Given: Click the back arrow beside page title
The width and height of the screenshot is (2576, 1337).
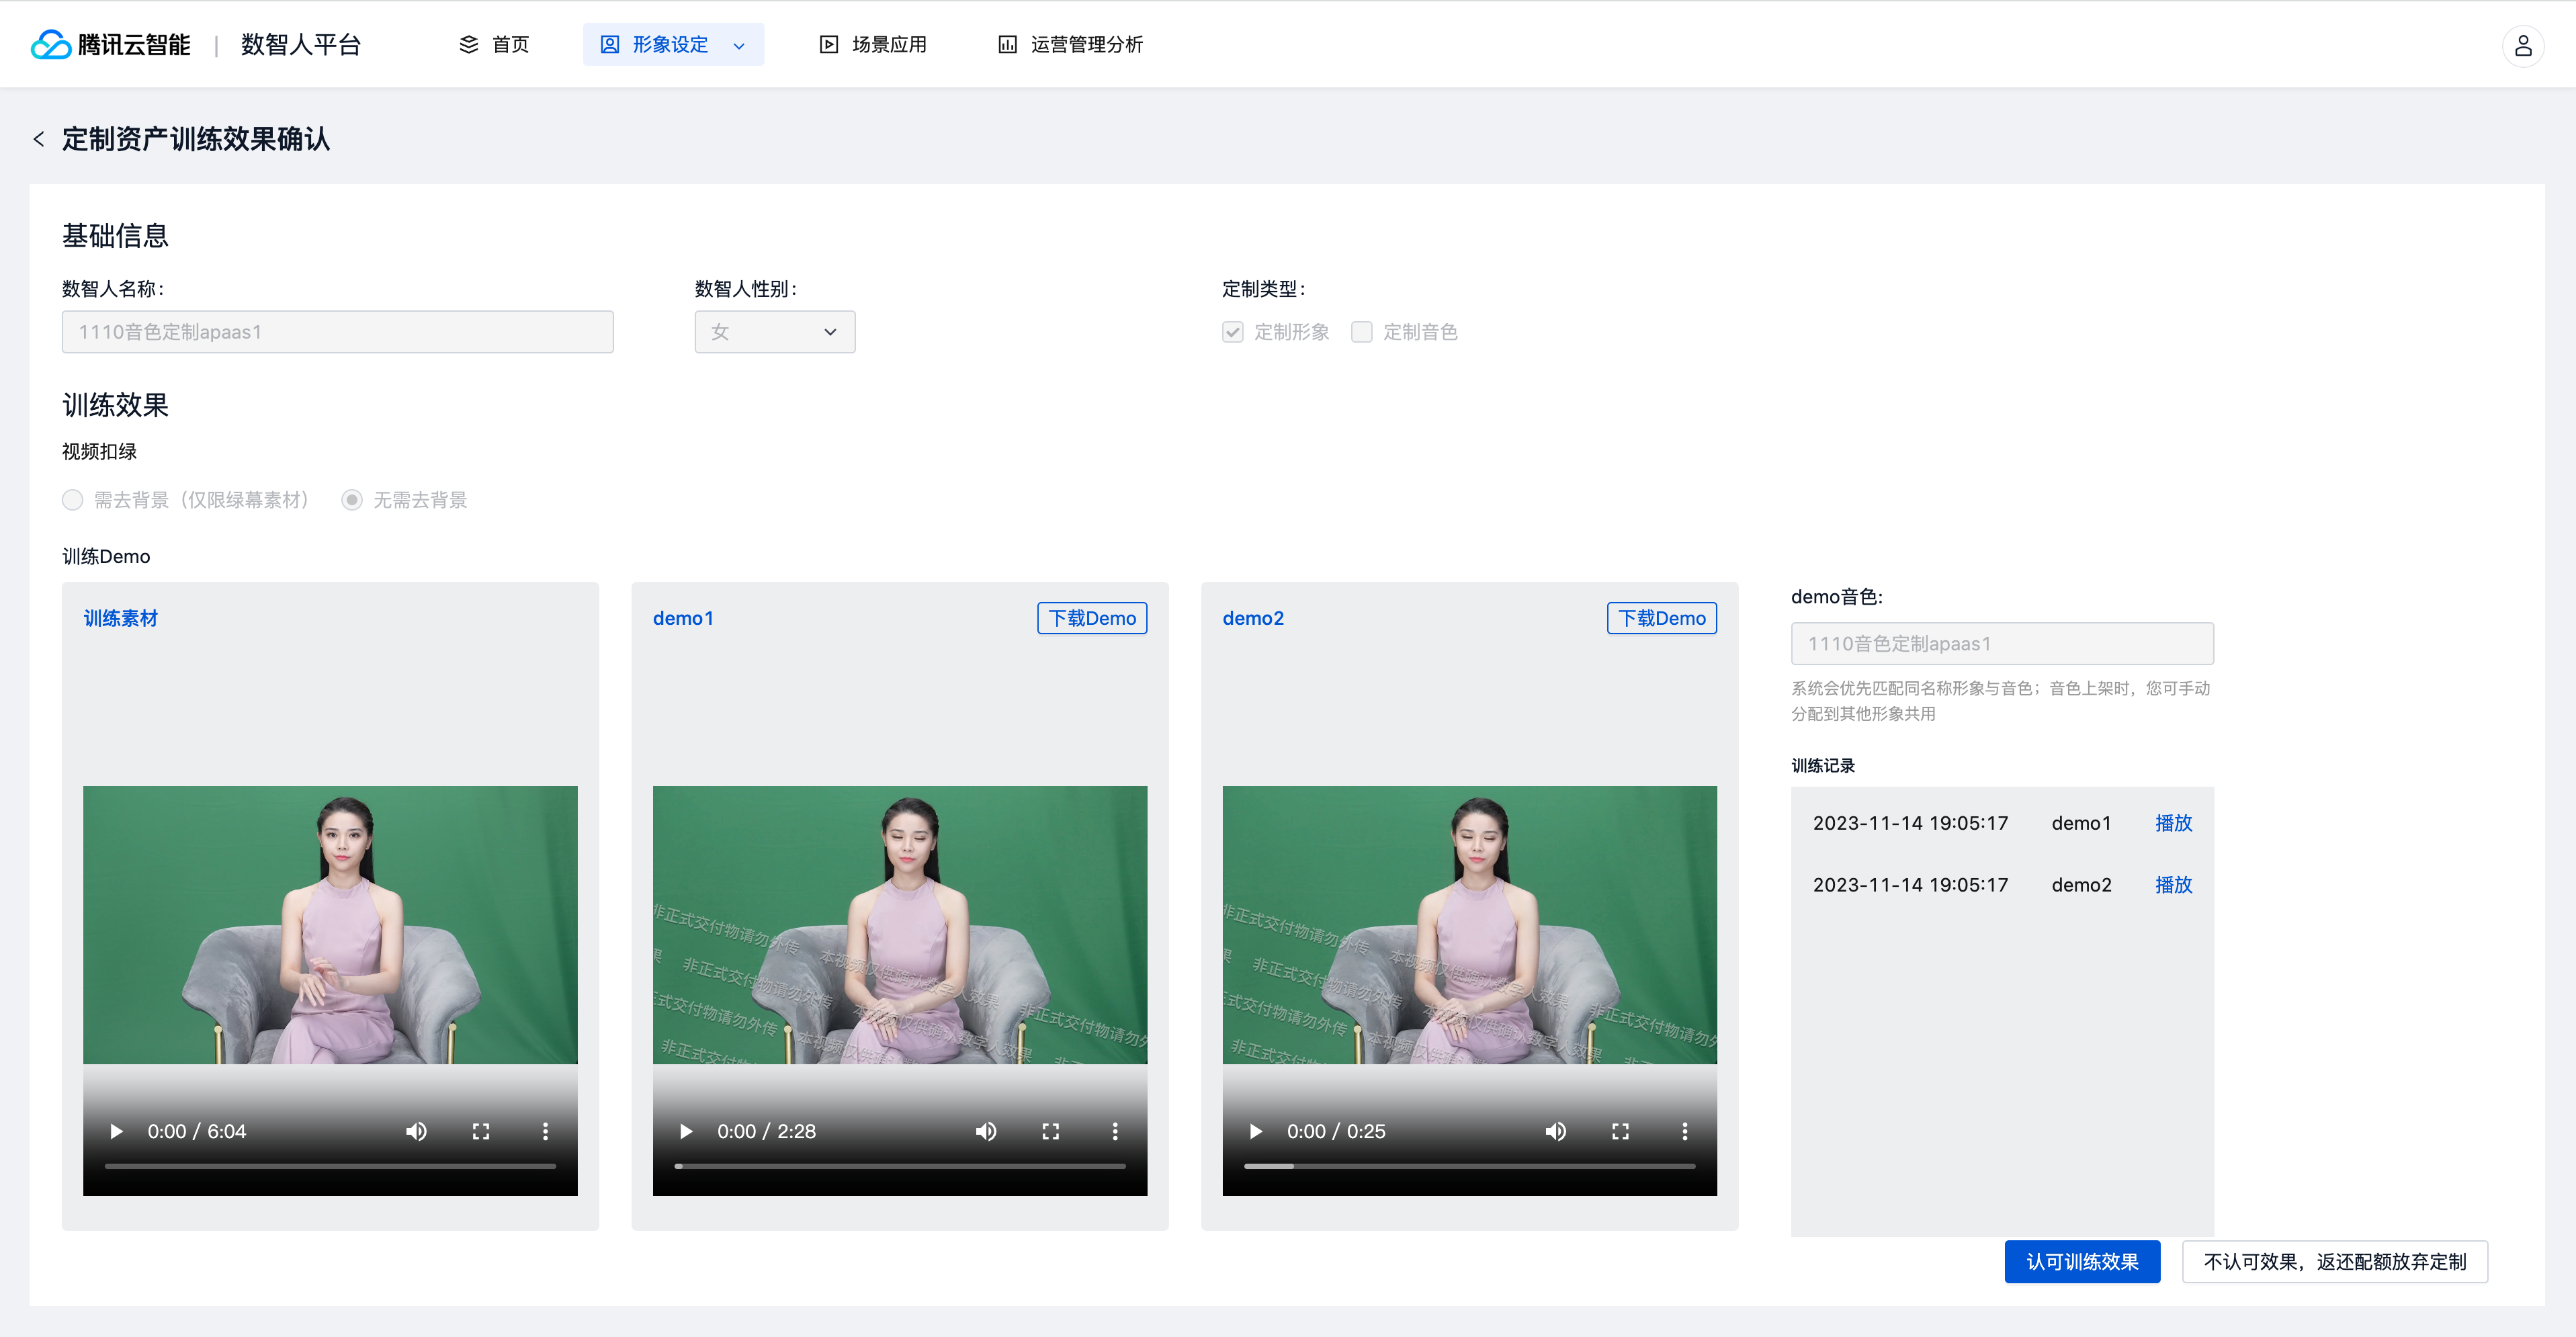Looking at the screenshot, I should (x=39, y=139).
